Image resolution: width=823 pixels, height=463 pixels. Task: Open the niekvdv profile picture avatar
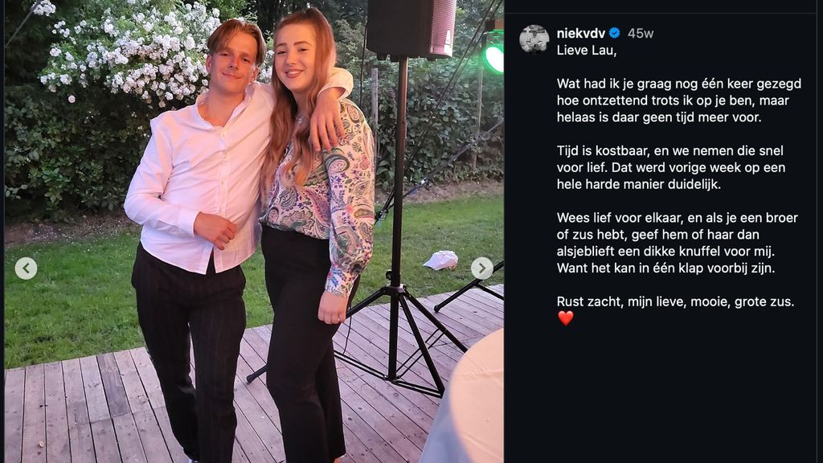click(534, 38)
